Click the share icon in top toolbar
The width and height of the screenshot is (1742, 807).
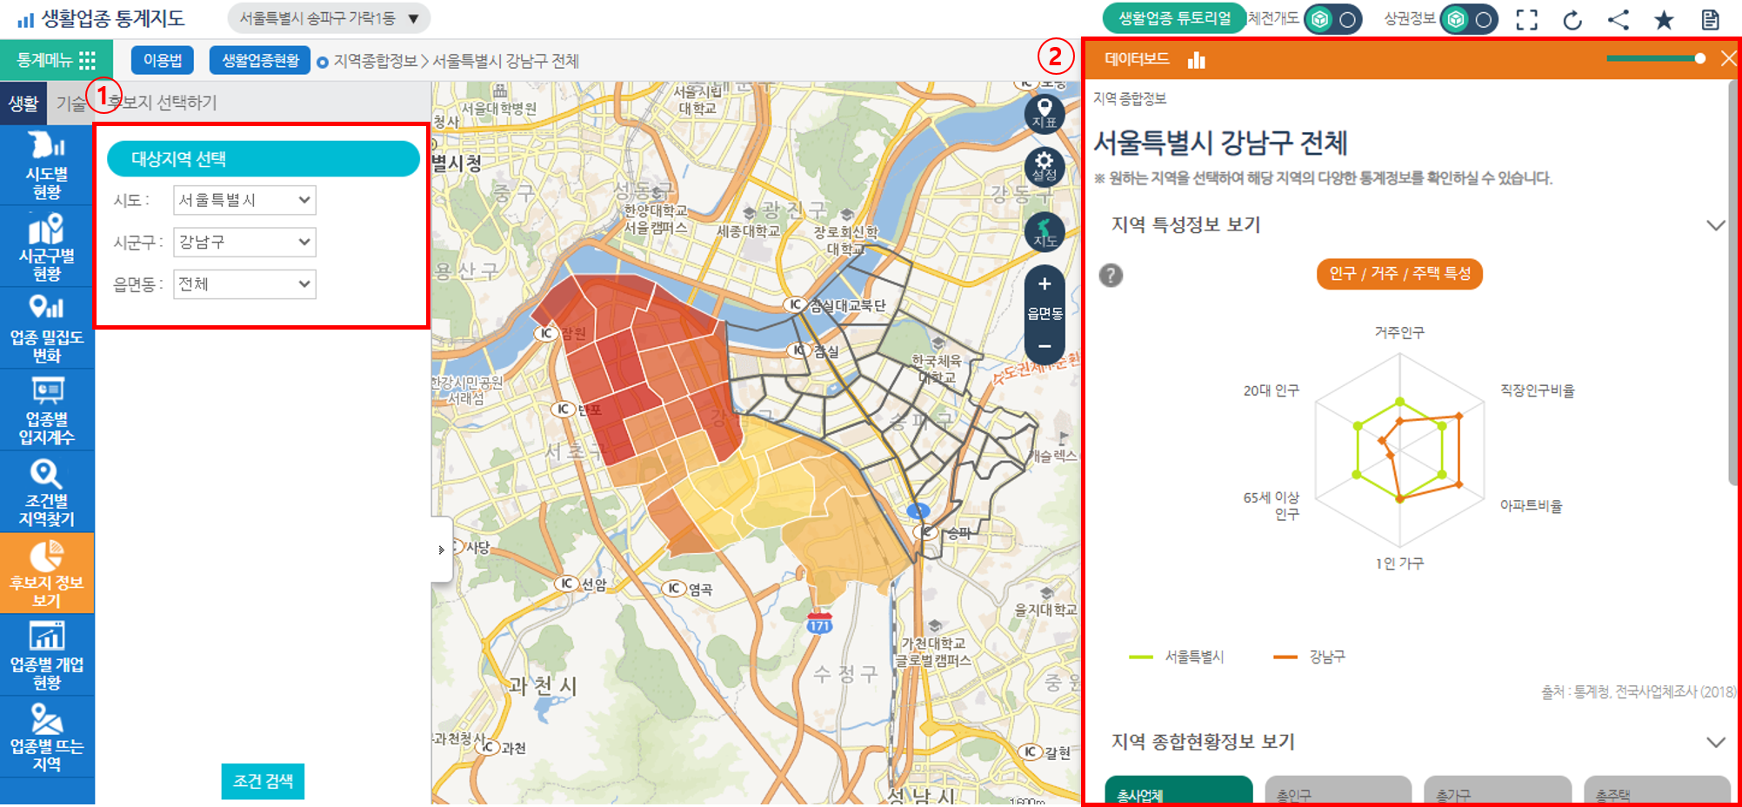click(x=1619, y=20)
